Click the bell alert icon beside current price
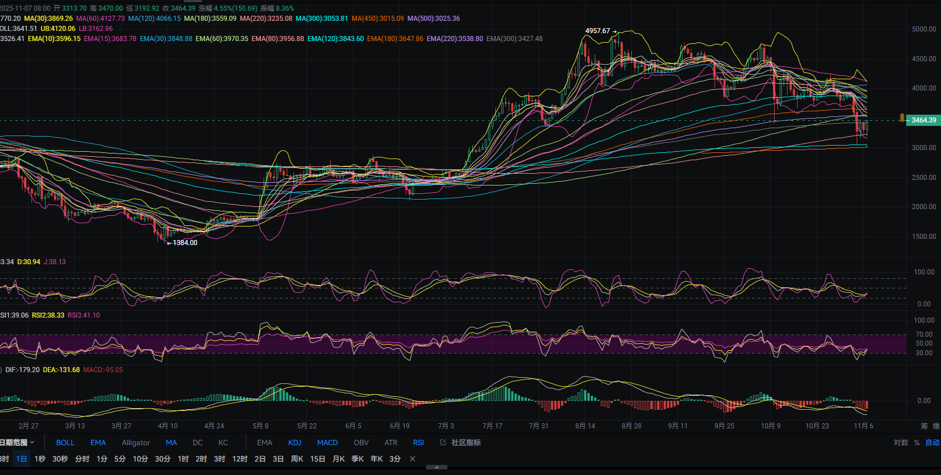 (x=902, y=118)
